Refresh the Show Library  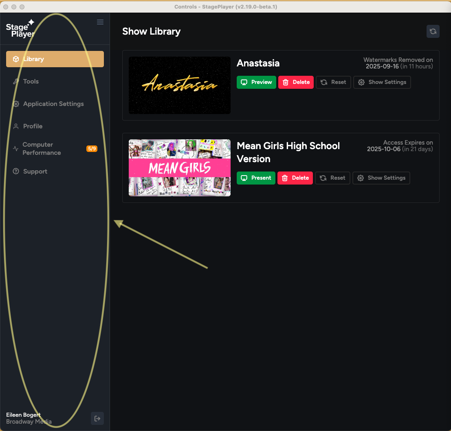point(433,31)
